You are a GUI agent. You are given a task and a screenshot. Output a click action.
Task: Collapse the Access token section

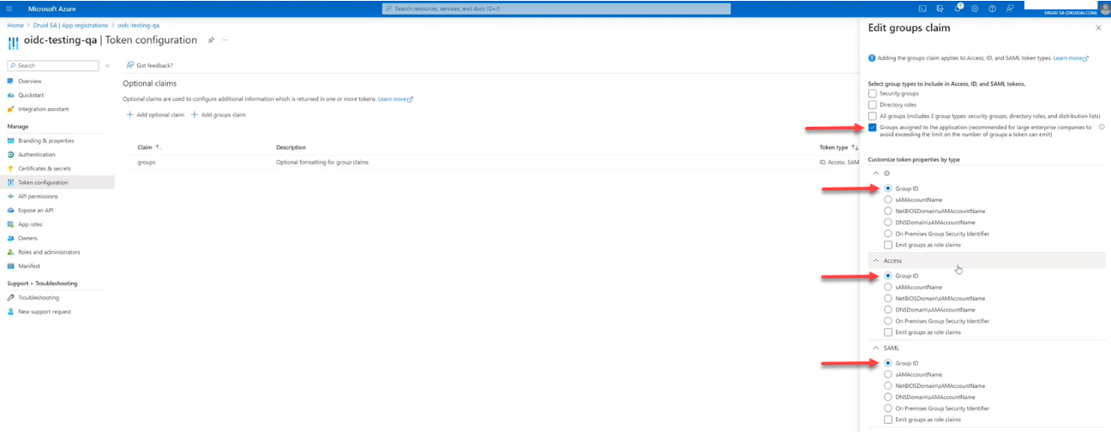click(875, 260)
